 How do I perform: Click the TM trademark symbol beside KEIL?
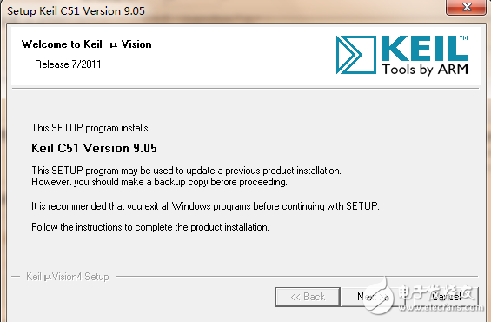[464, 38]
